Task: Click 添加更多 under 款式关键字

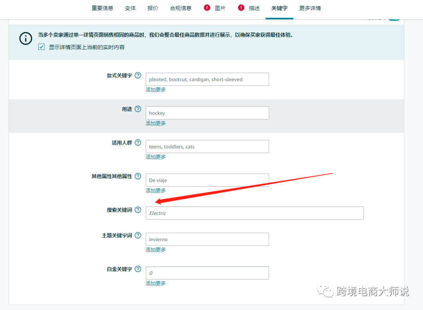Action: tap(155, 90)
